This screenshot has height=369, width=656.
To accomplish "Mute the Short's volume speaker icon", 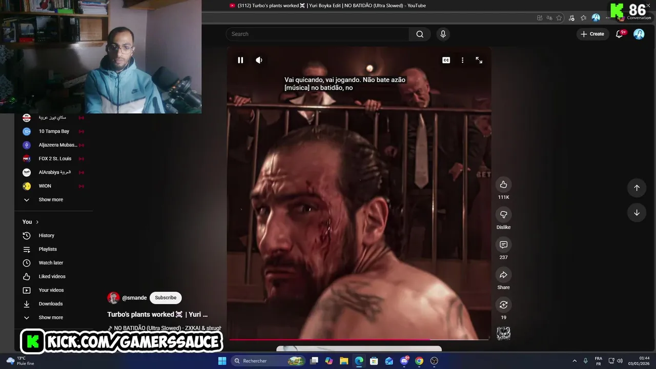I will click(259, 60).
